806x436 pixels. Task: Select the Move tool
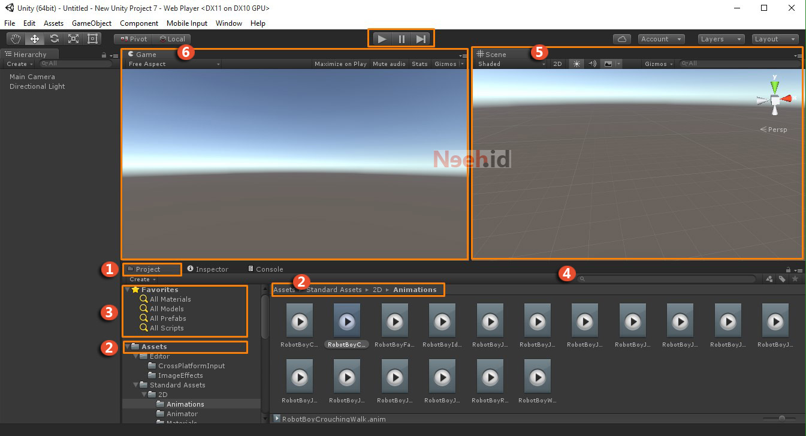[x=35, y=38]
